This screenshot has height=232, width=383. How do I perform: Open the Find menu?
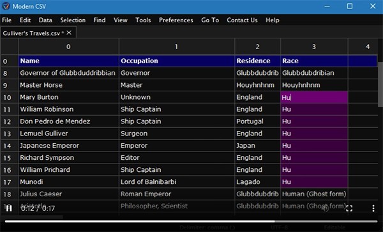click(x=100, y=20)
